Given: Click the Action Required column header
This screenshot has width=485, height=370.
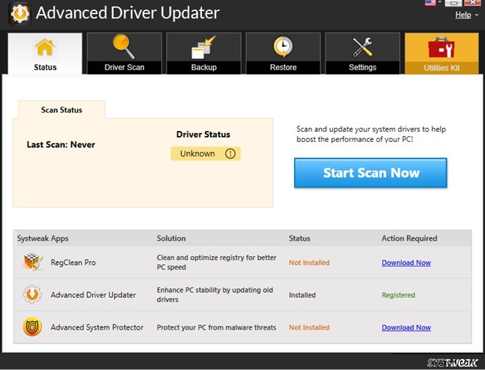Looking at the screenshot, I should tap(409, 238).
